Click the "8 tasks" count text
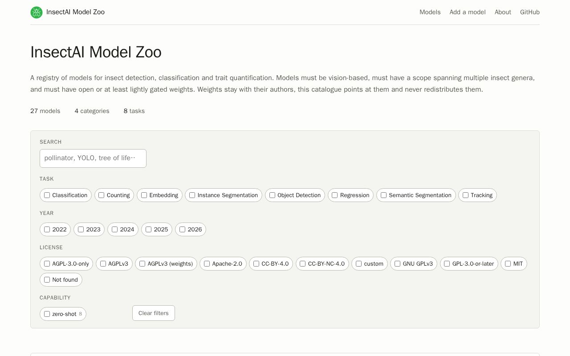The width and height of the screenshot is (570, 356). 134,111
